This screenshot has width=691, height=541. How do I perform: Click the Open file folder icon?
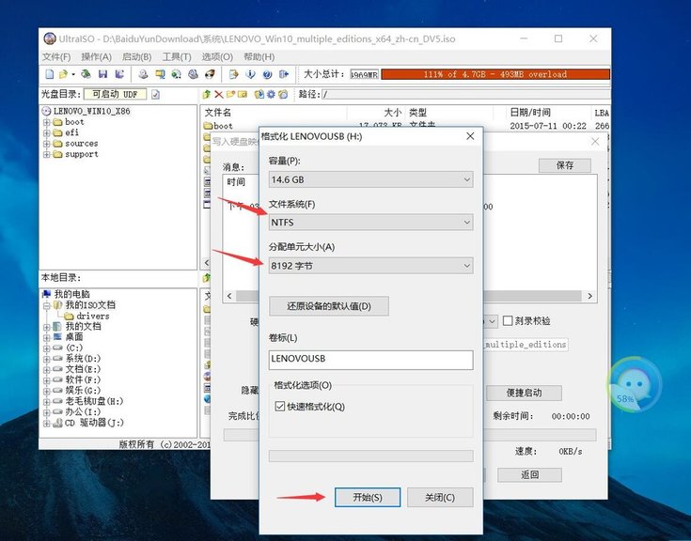click(x=64, y=74)
